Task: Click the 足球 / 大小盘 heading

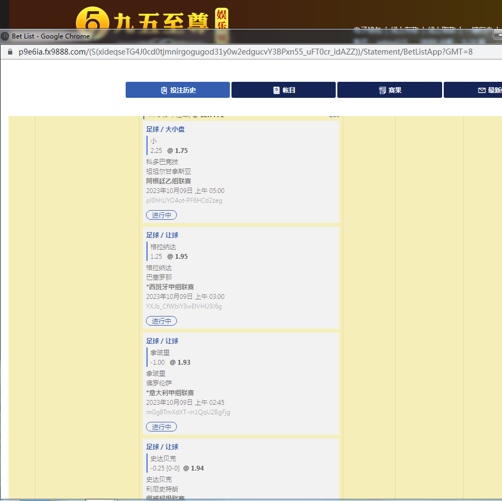Action: (165, 129)
